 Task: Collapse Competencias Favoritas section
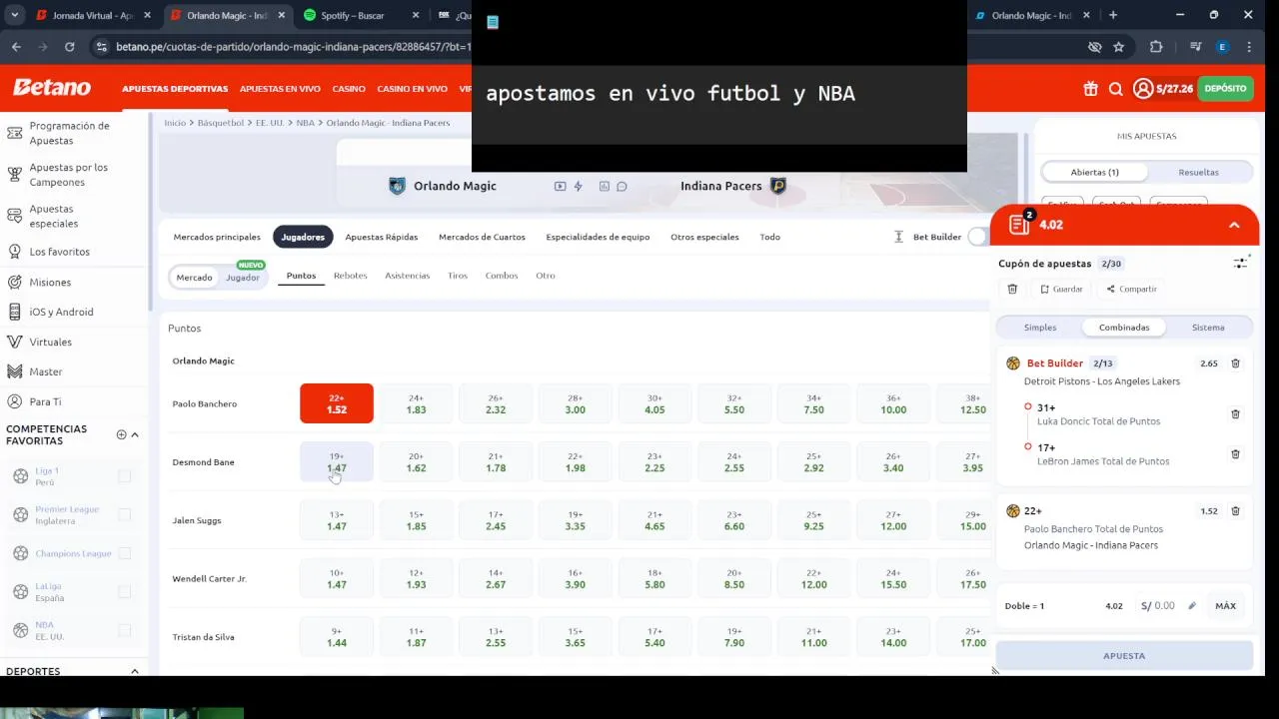pyautogui.click(x=135, y=434)
